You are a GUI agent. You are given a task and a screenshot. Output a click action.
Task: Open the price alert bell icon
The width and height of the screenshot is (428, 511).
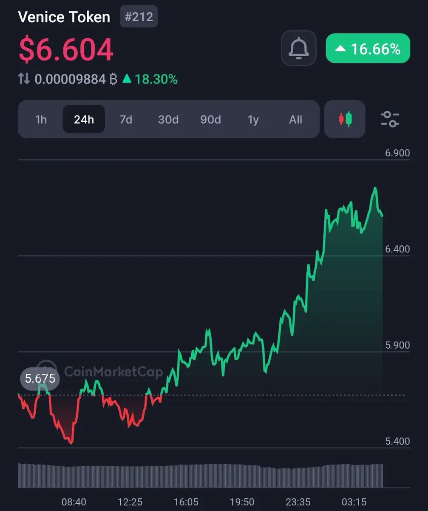[298, 48]
